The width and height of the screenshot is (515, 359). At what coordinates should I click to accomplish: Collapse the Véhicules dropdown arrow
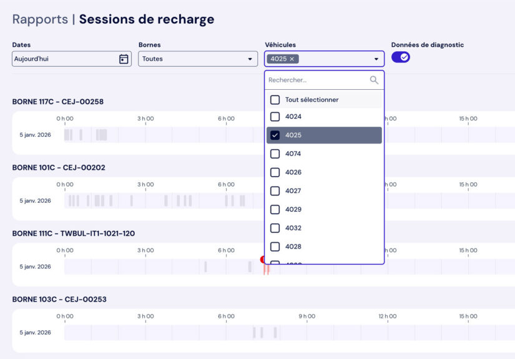pos(376,59)
